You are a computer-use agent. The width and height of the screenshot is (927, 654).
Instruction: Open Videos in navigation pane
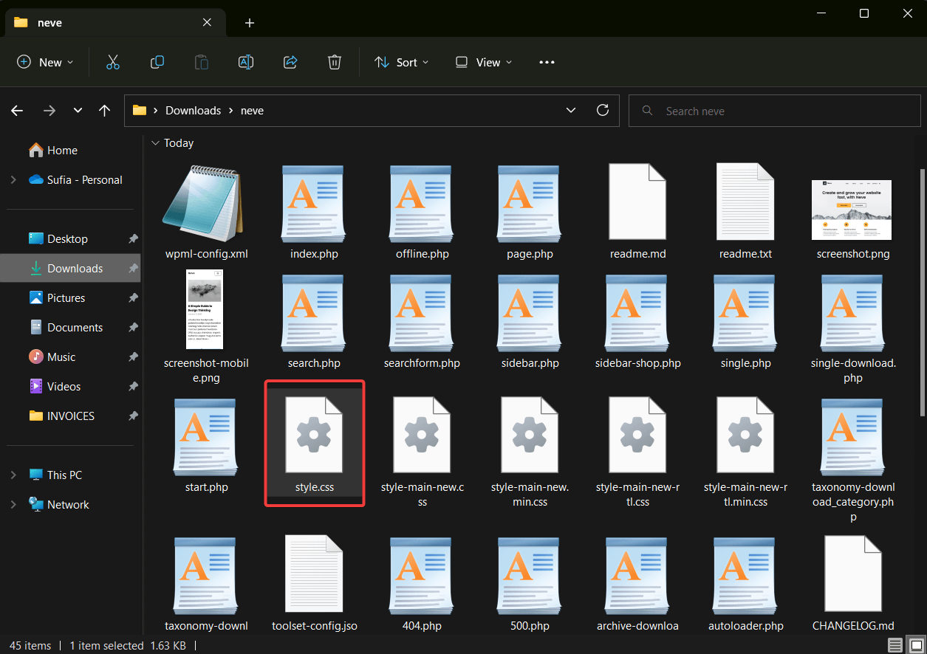(64, 387)
